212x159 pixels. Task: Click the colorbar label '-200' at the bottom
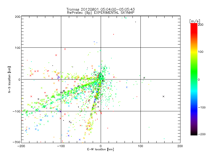click(x=202, y=134)
